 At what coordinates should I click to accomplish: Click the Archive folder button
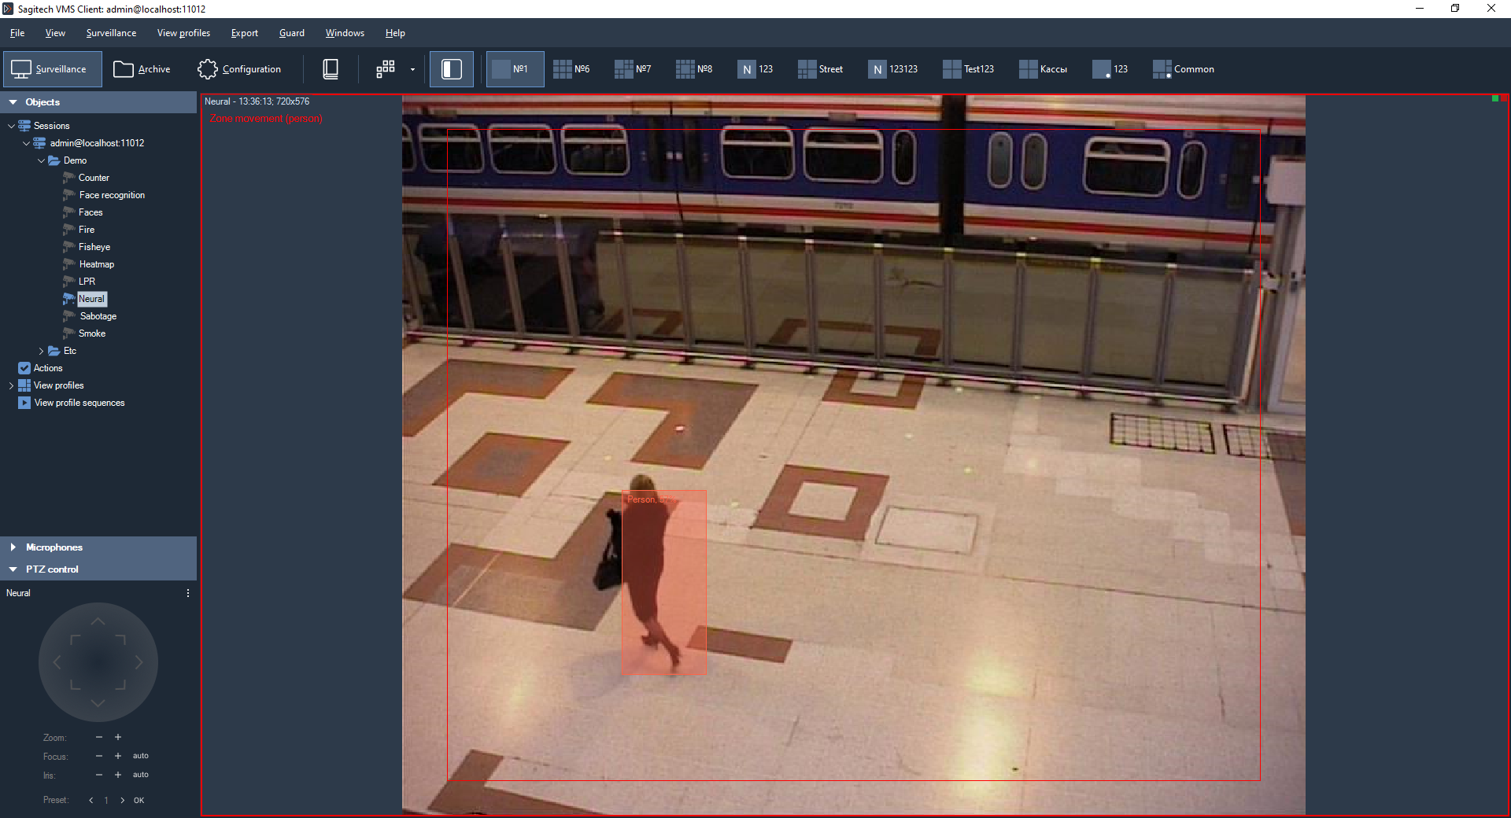pyautogui.click(x=142, y=69)
